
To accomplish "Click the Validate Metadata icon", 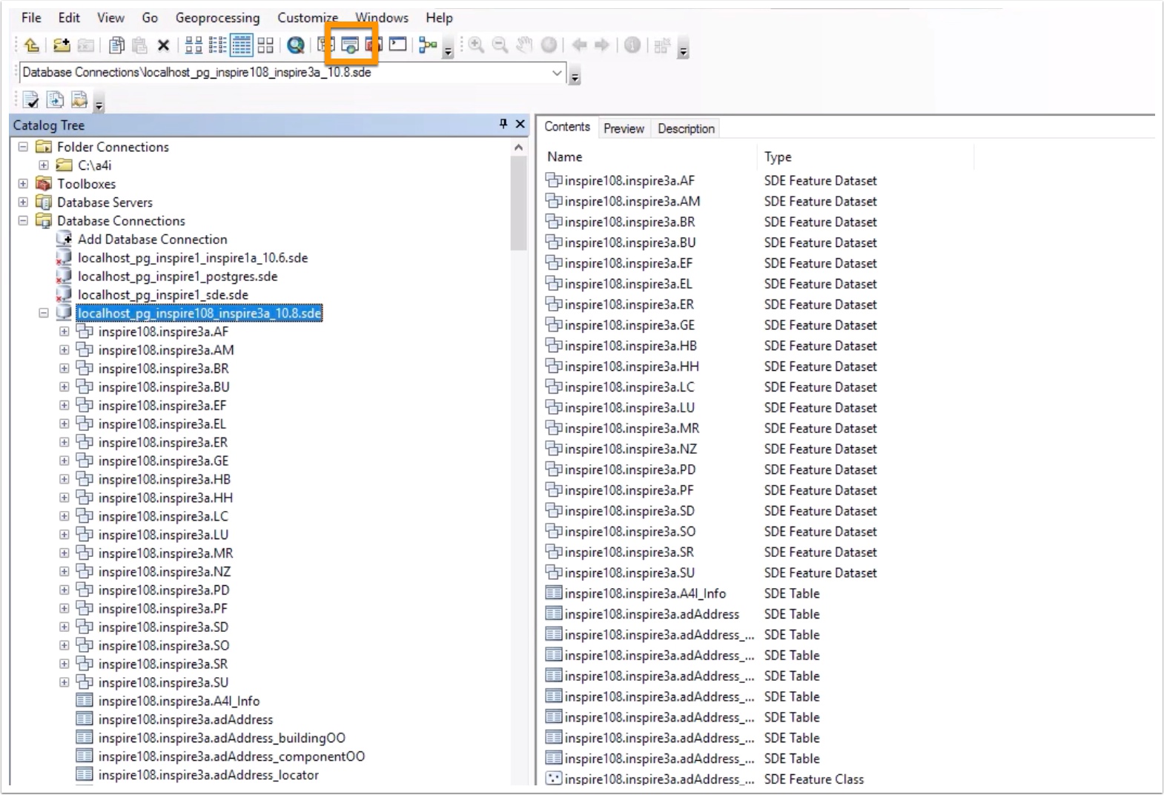I will pos(31,99).
